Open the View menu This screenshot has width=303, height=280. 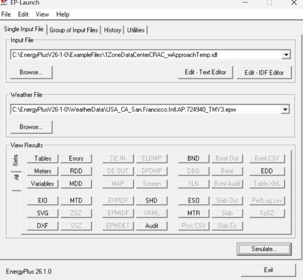coord(42,14)
